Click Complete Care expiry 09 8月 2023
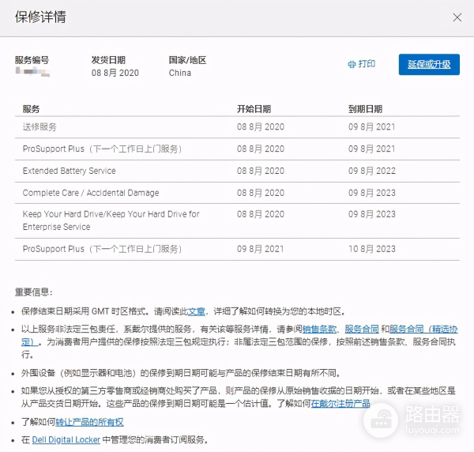This screenshot has height=452, width=474. tap(372, 193)
